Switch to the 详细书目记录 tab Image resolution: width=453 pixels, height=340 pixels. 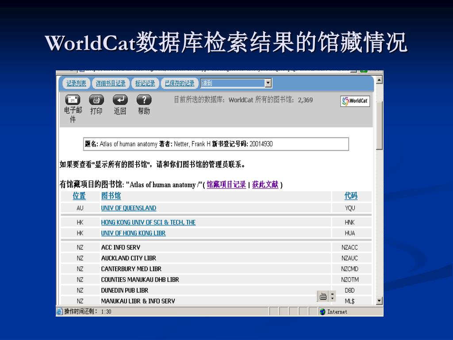111,83
